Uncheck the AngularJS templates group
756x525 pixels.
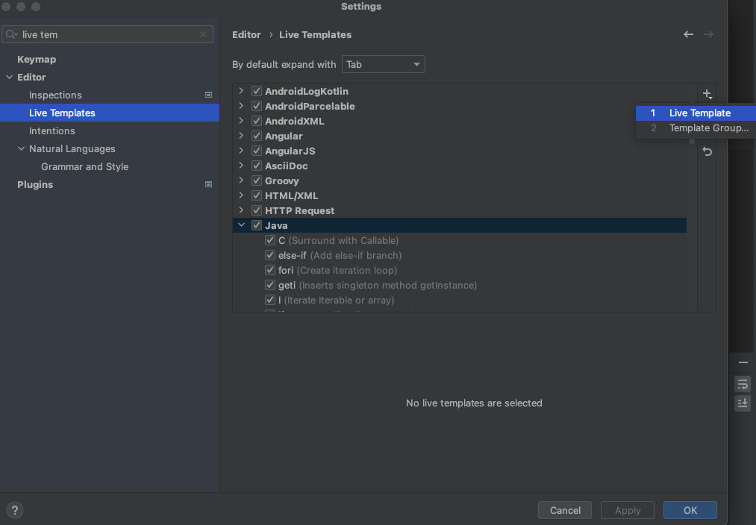click(x=256, y=151)
